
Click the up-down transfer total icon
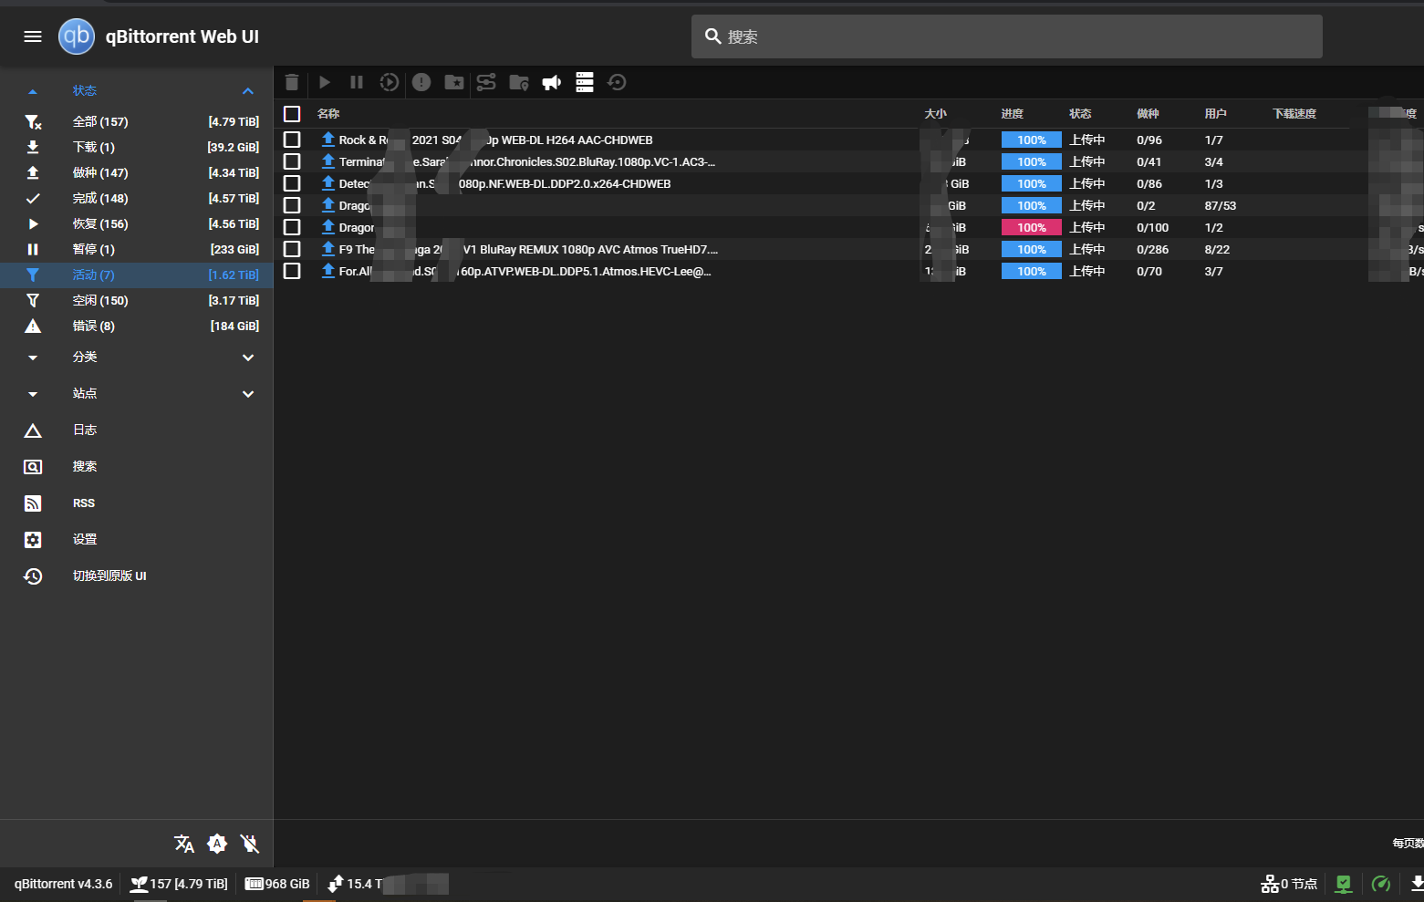tap(336, 884)
